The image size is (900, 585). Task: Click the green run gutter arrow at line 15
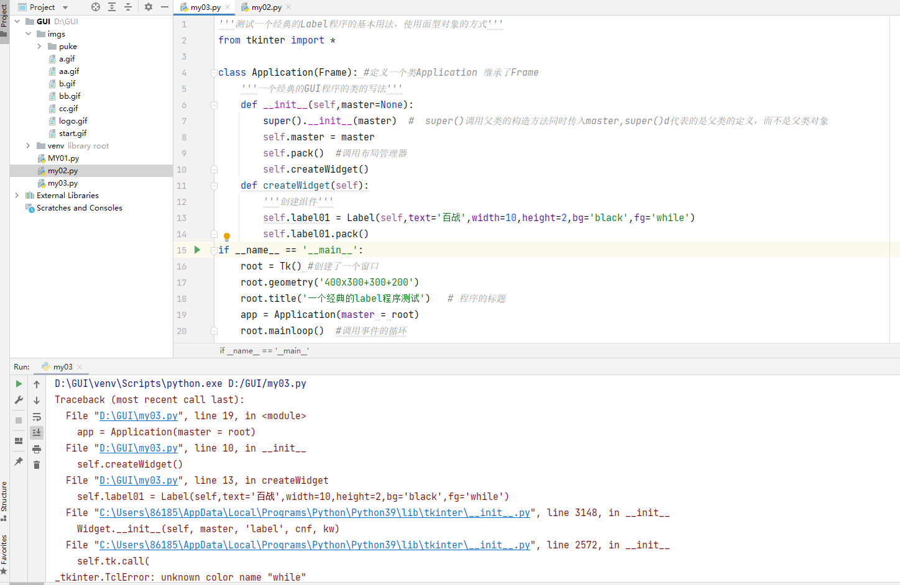(x=197, y=250)
